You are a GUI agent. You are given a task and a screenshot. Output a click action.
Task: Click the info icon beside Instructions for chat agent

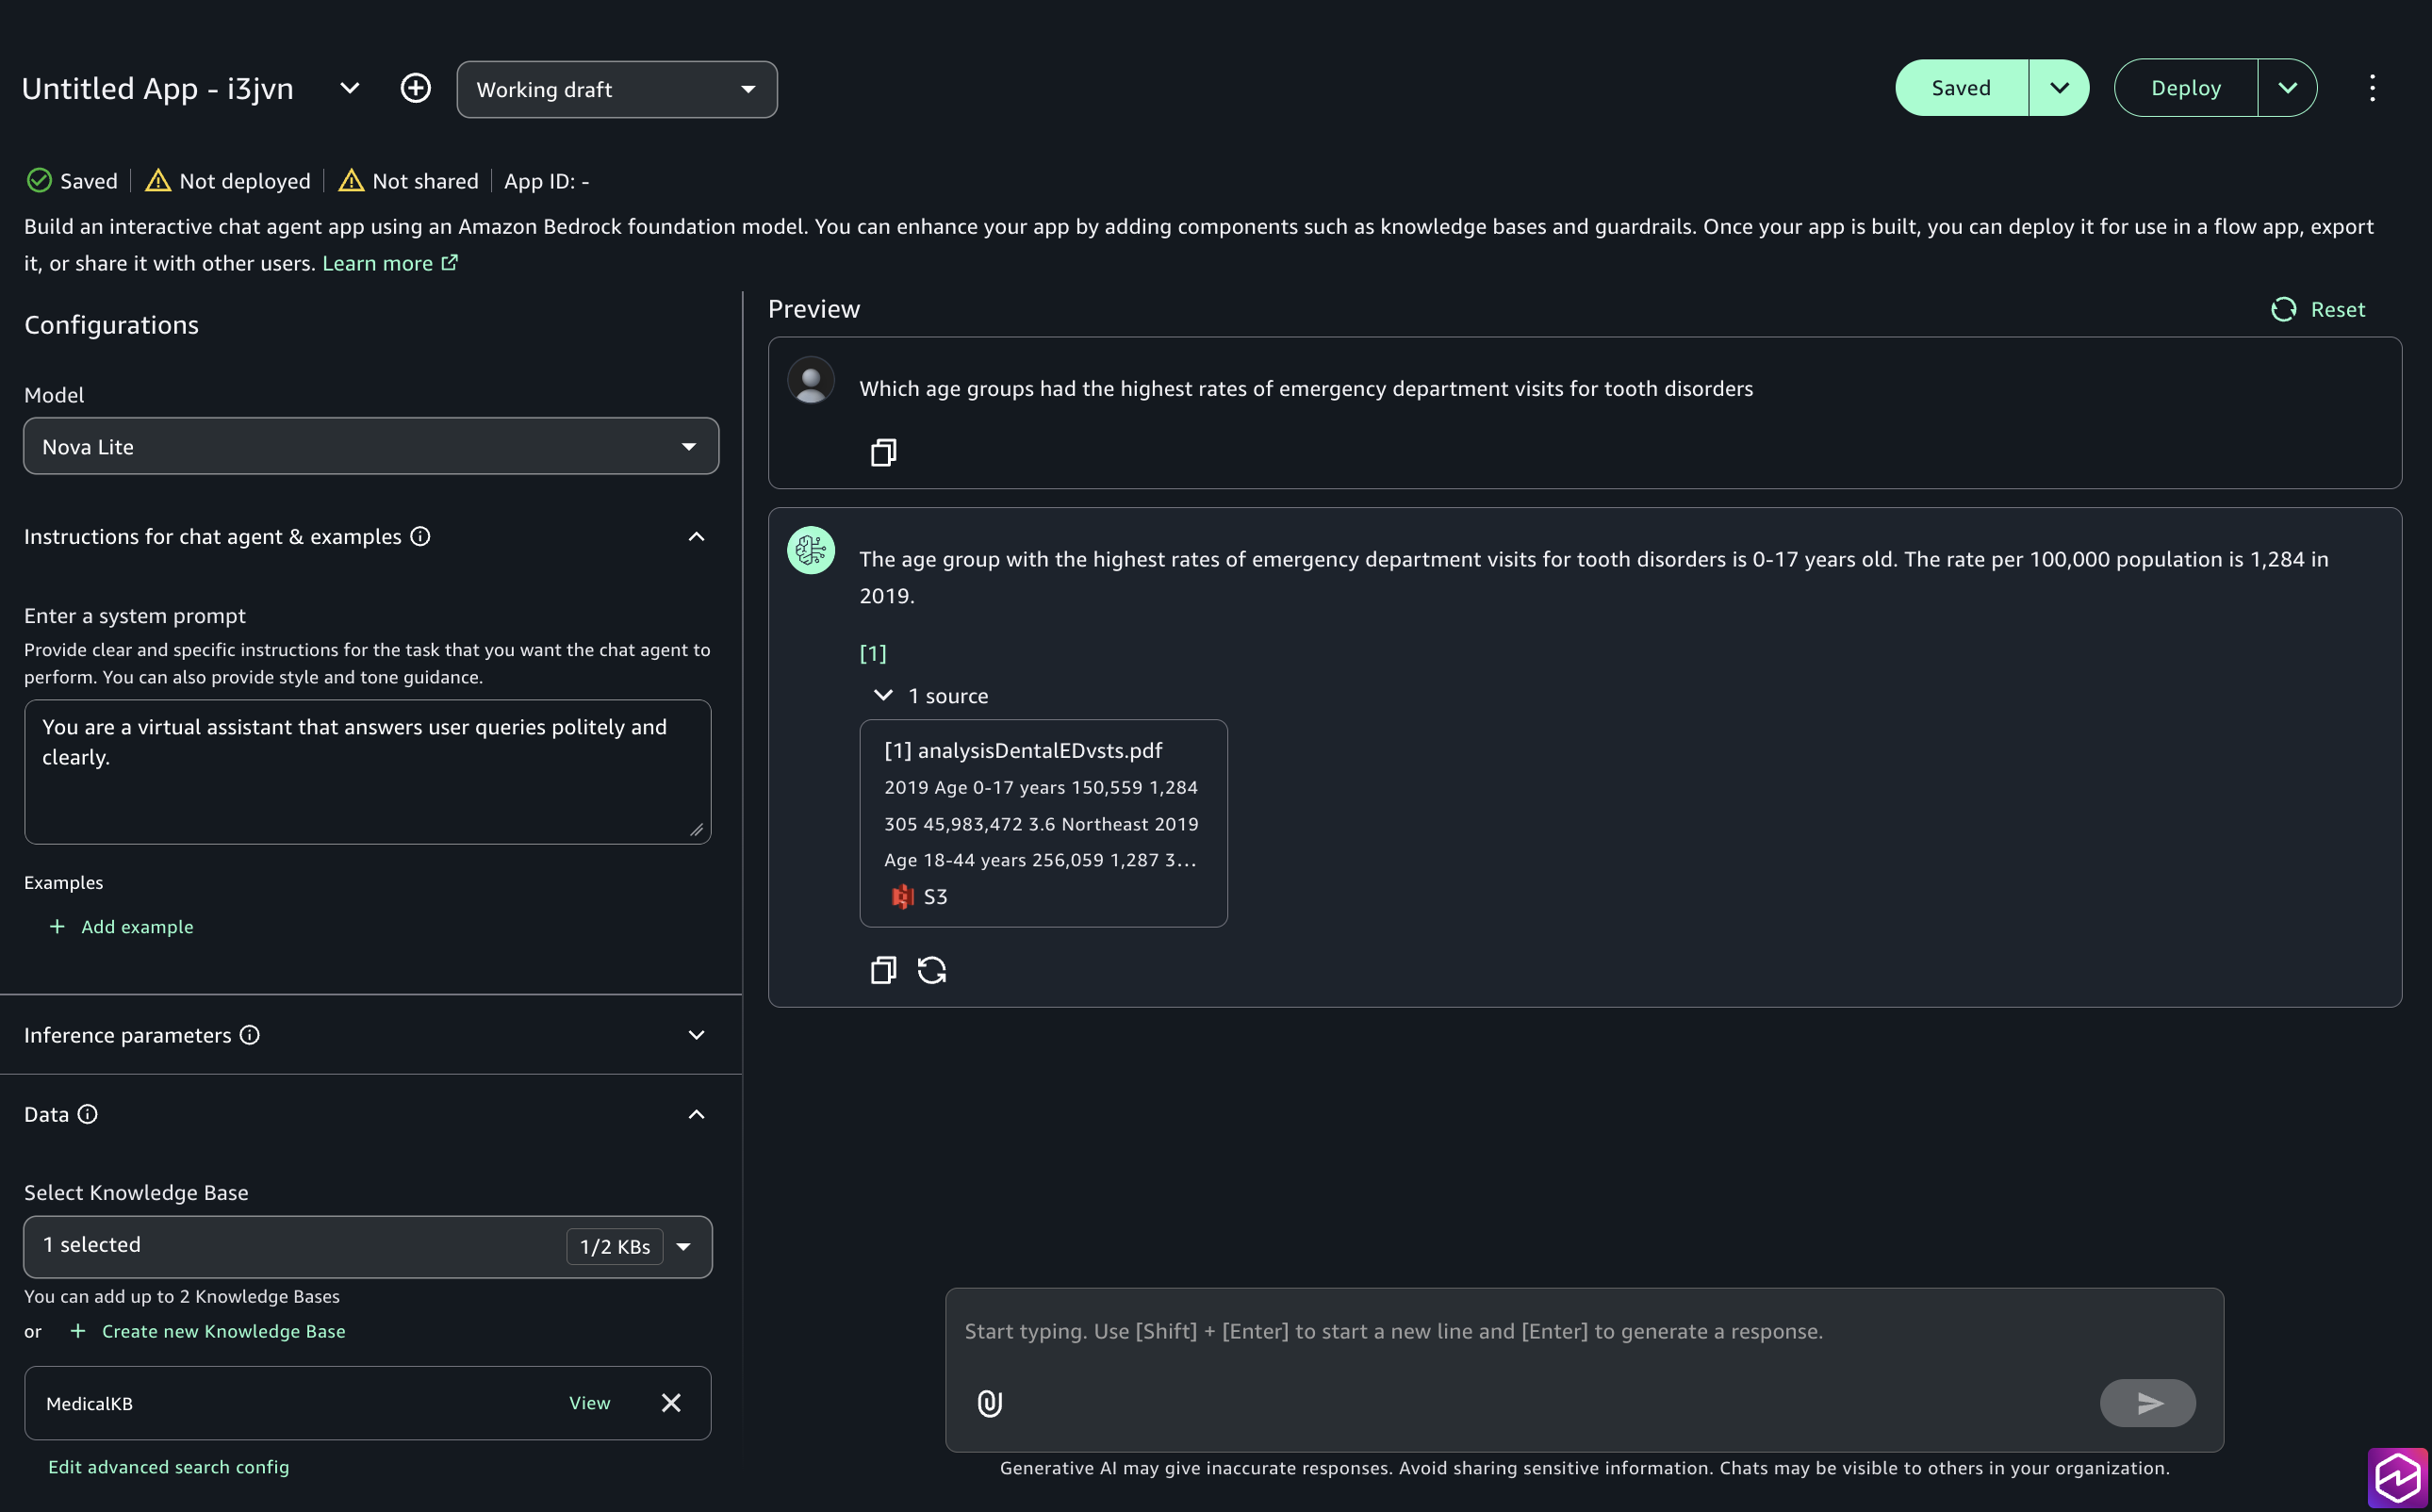pyautogui.click(x=420, y=536)
